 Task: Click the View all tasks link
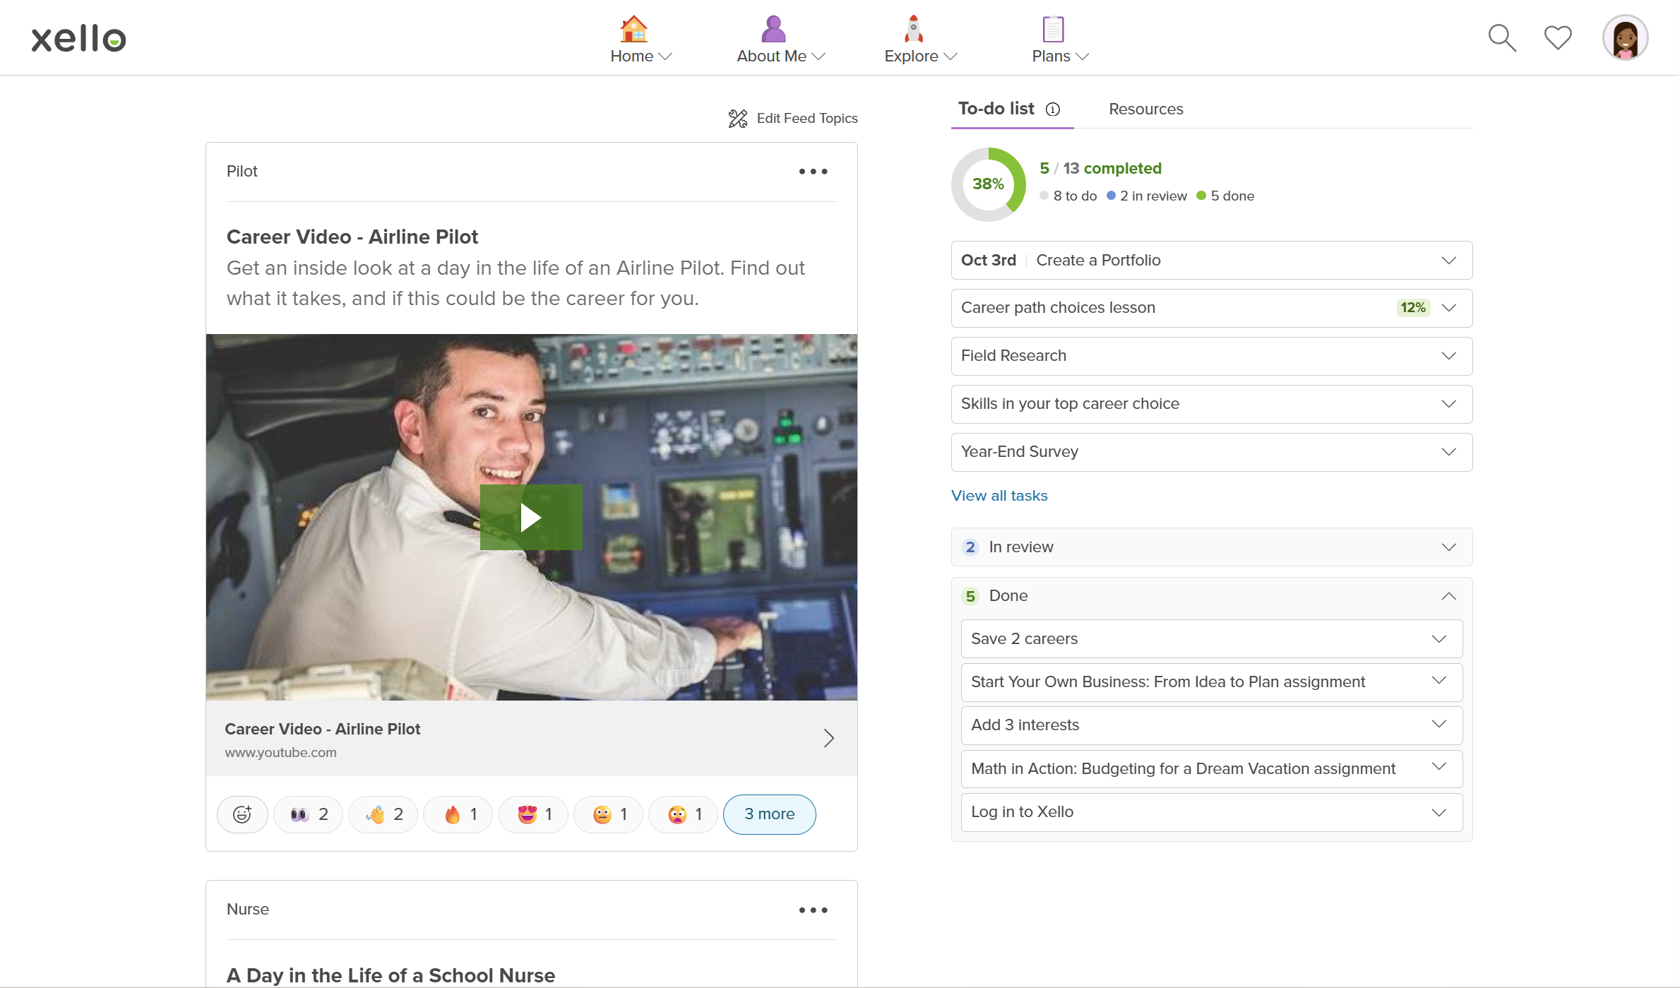999,496
